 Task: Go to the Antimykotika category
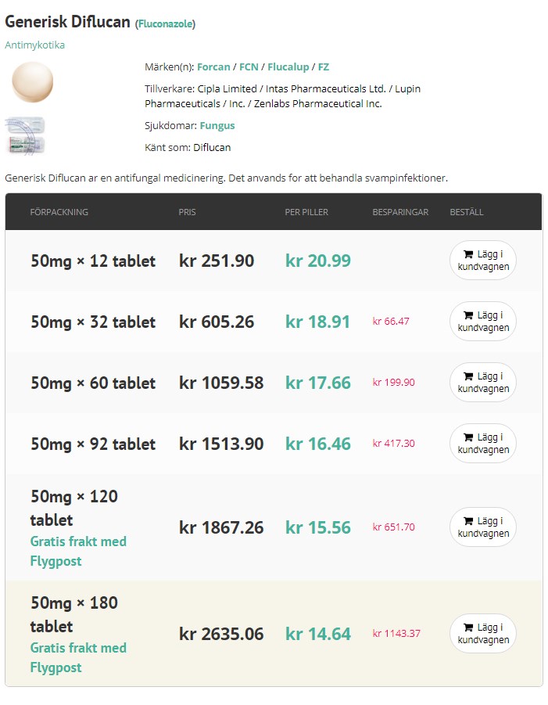point(35,45)
